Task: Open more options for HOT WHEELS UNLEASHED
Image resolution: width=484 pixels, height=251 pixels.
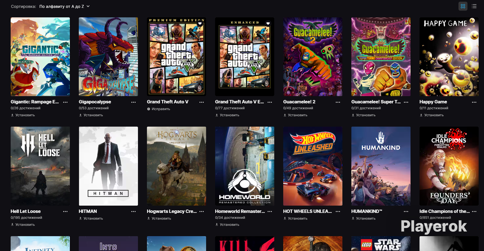Action: pos(338,212)
